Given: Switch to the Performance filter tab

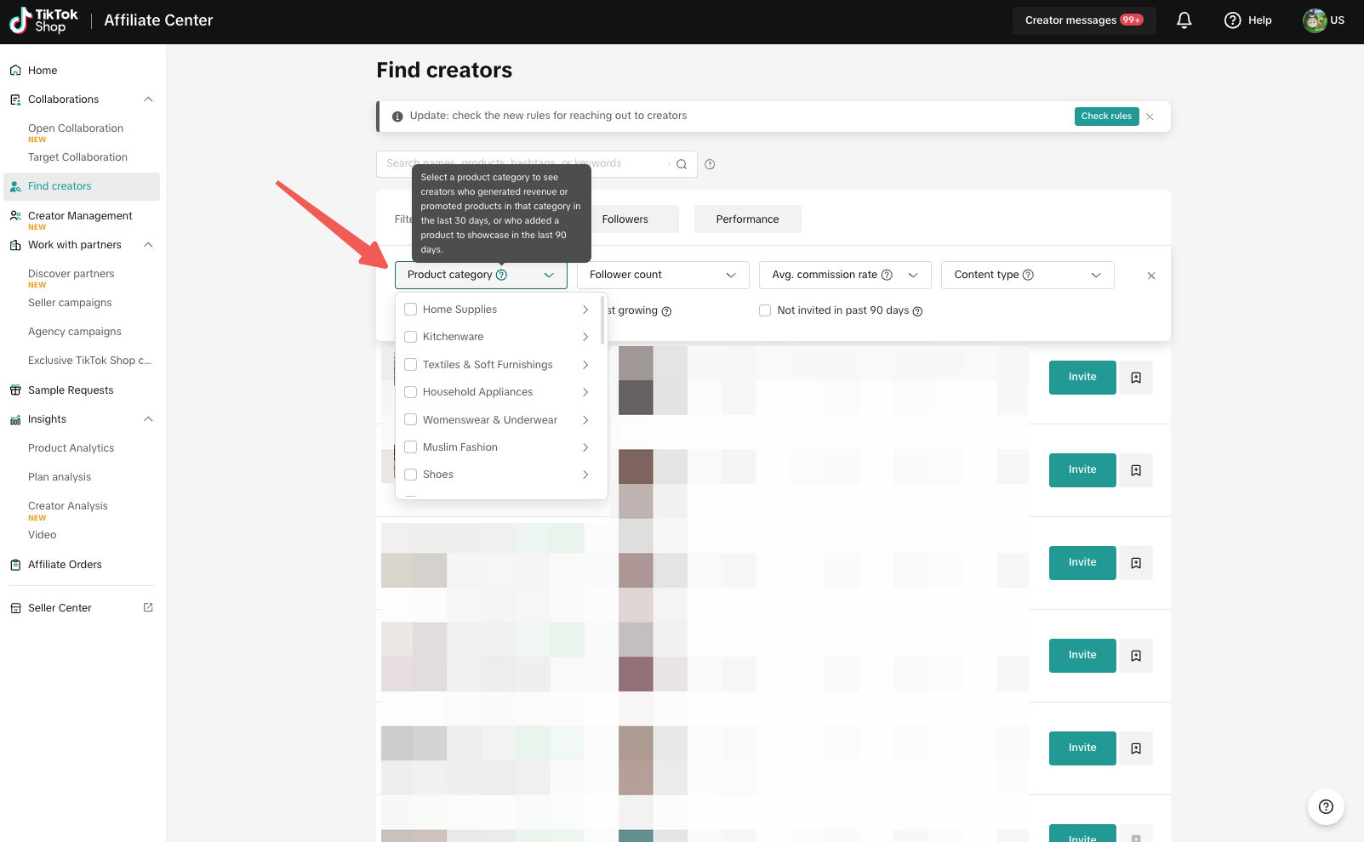Looking at the screenshot, I should click(x=746, y=219).
